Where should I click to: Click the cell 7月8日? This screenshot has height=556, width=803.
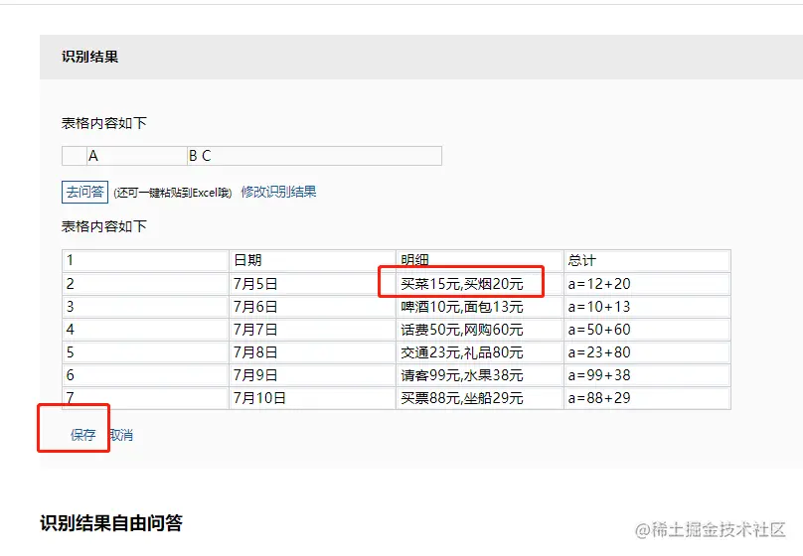pos(312,352)
